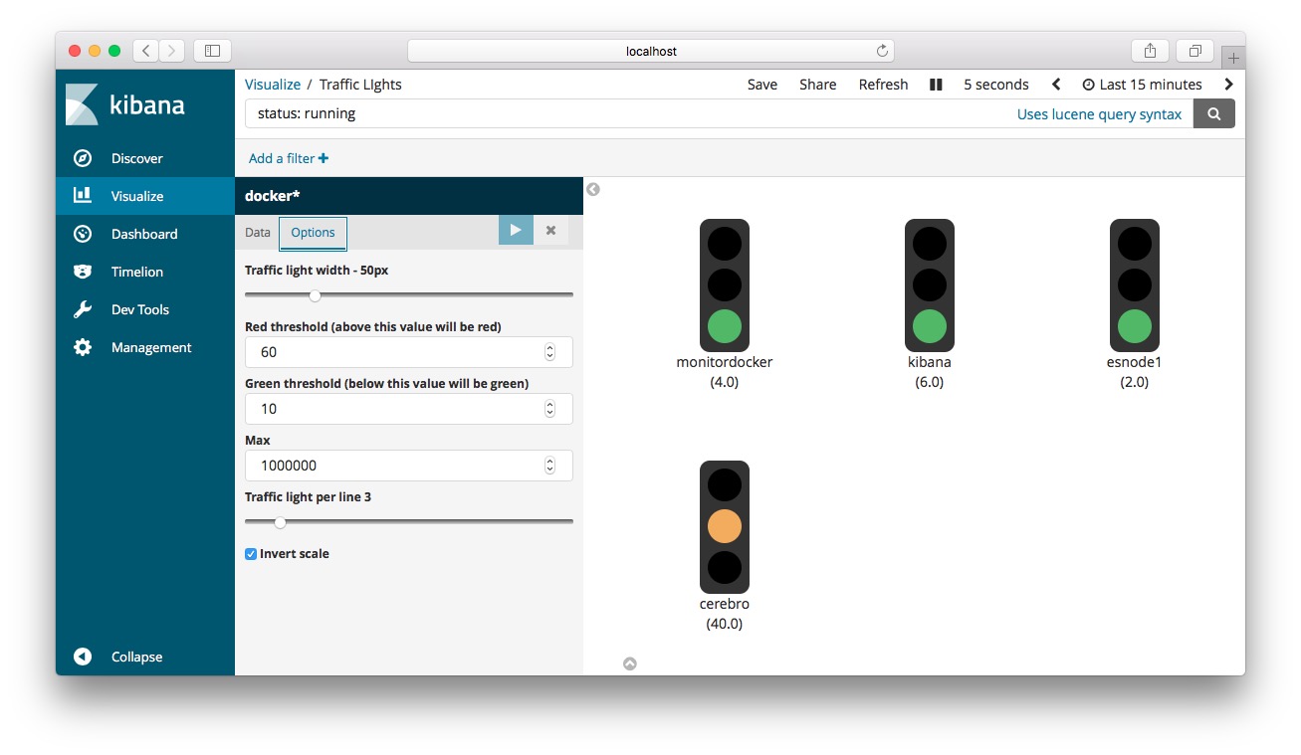
Task: Toggle Safari sidebar button
Action: tap(212, 51)
